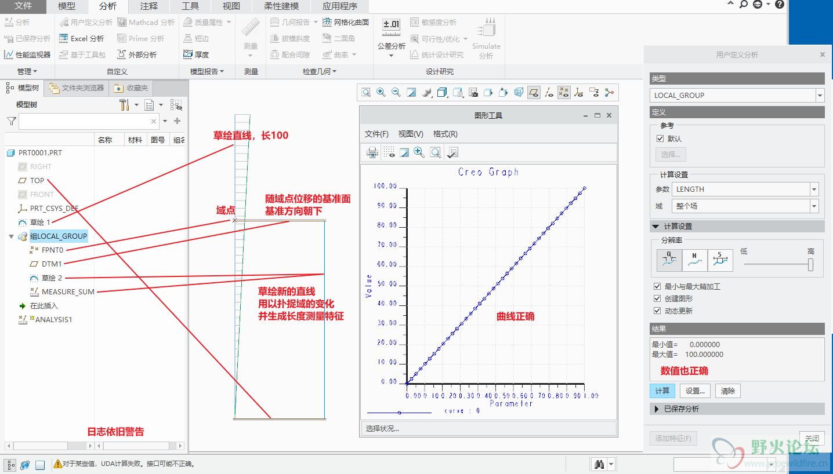Open the LENGTH parameter dropdown
This screenshot has height=474, width=833.
click(814, 189)
